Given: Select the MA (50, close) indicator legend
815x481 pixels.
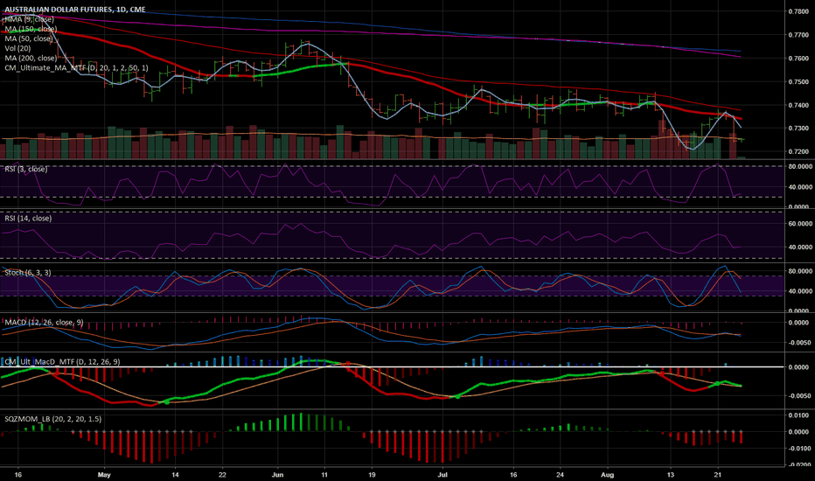Looking at the screenshot, I should [29, 38].
